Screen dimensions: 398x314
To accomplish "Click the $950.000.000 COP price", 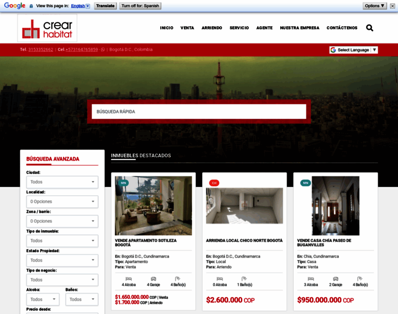I will (x=325, y=300).
